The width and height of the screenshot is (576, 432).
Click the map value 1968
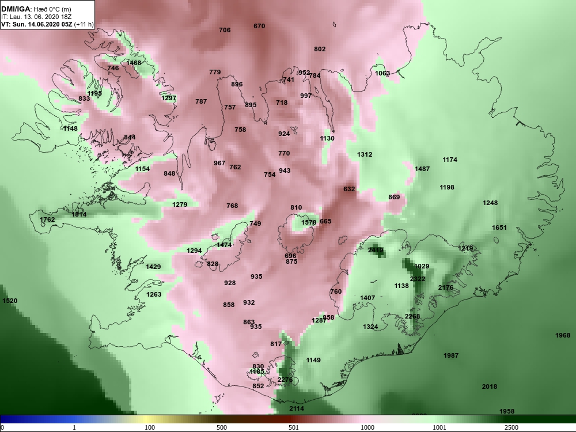tap(563, 335)
